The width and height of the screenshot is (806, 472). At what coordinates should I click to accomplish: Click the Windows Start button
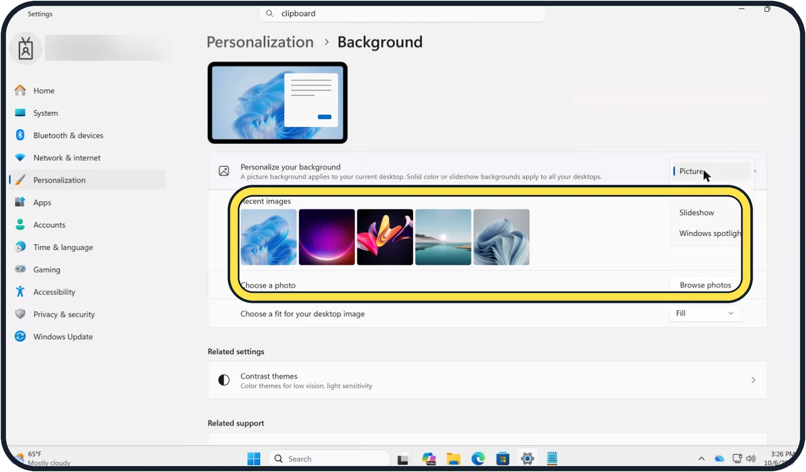click(x=254, y=459)
